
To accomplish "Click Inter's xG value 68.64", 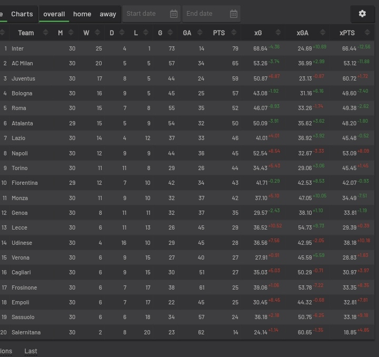I will click(x=261, y=48).
